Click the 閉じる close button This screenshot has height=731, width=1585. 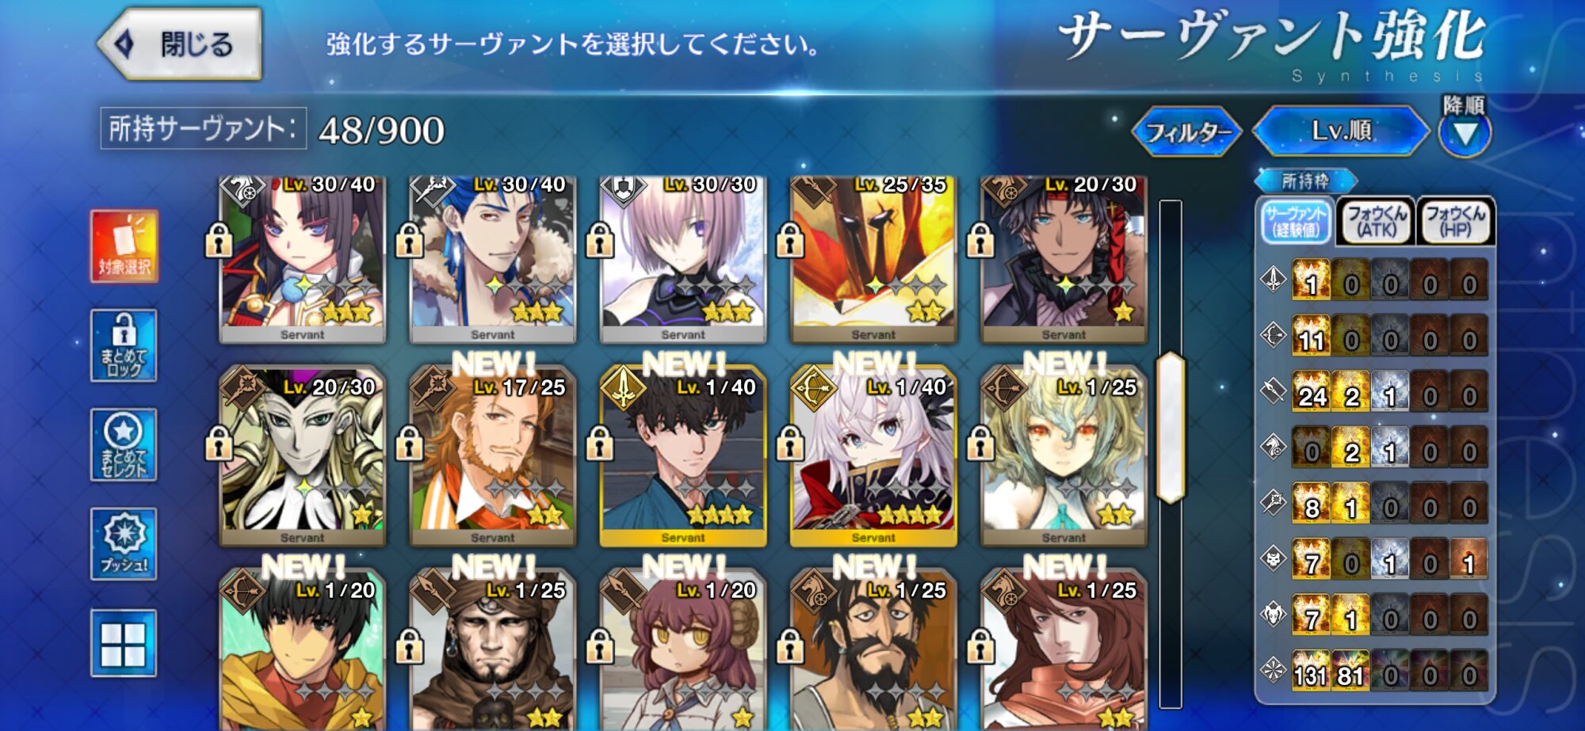180,44
